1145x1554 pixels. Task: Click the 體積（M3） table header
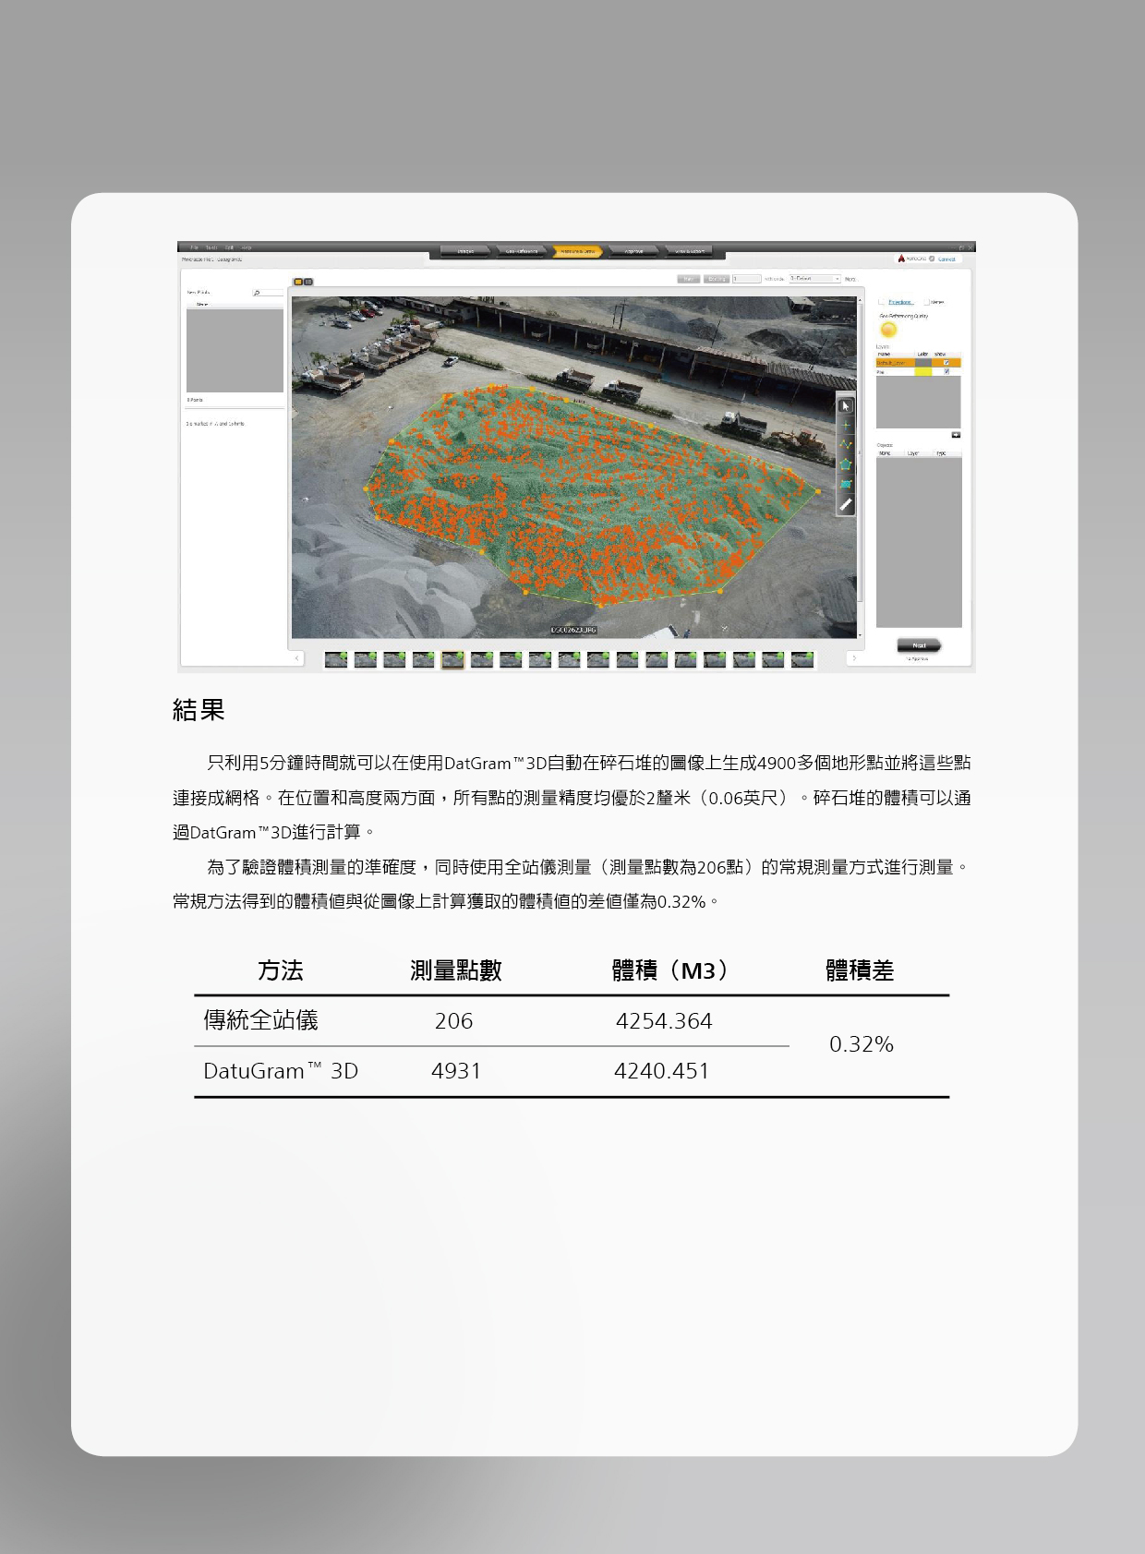(672, 970)
